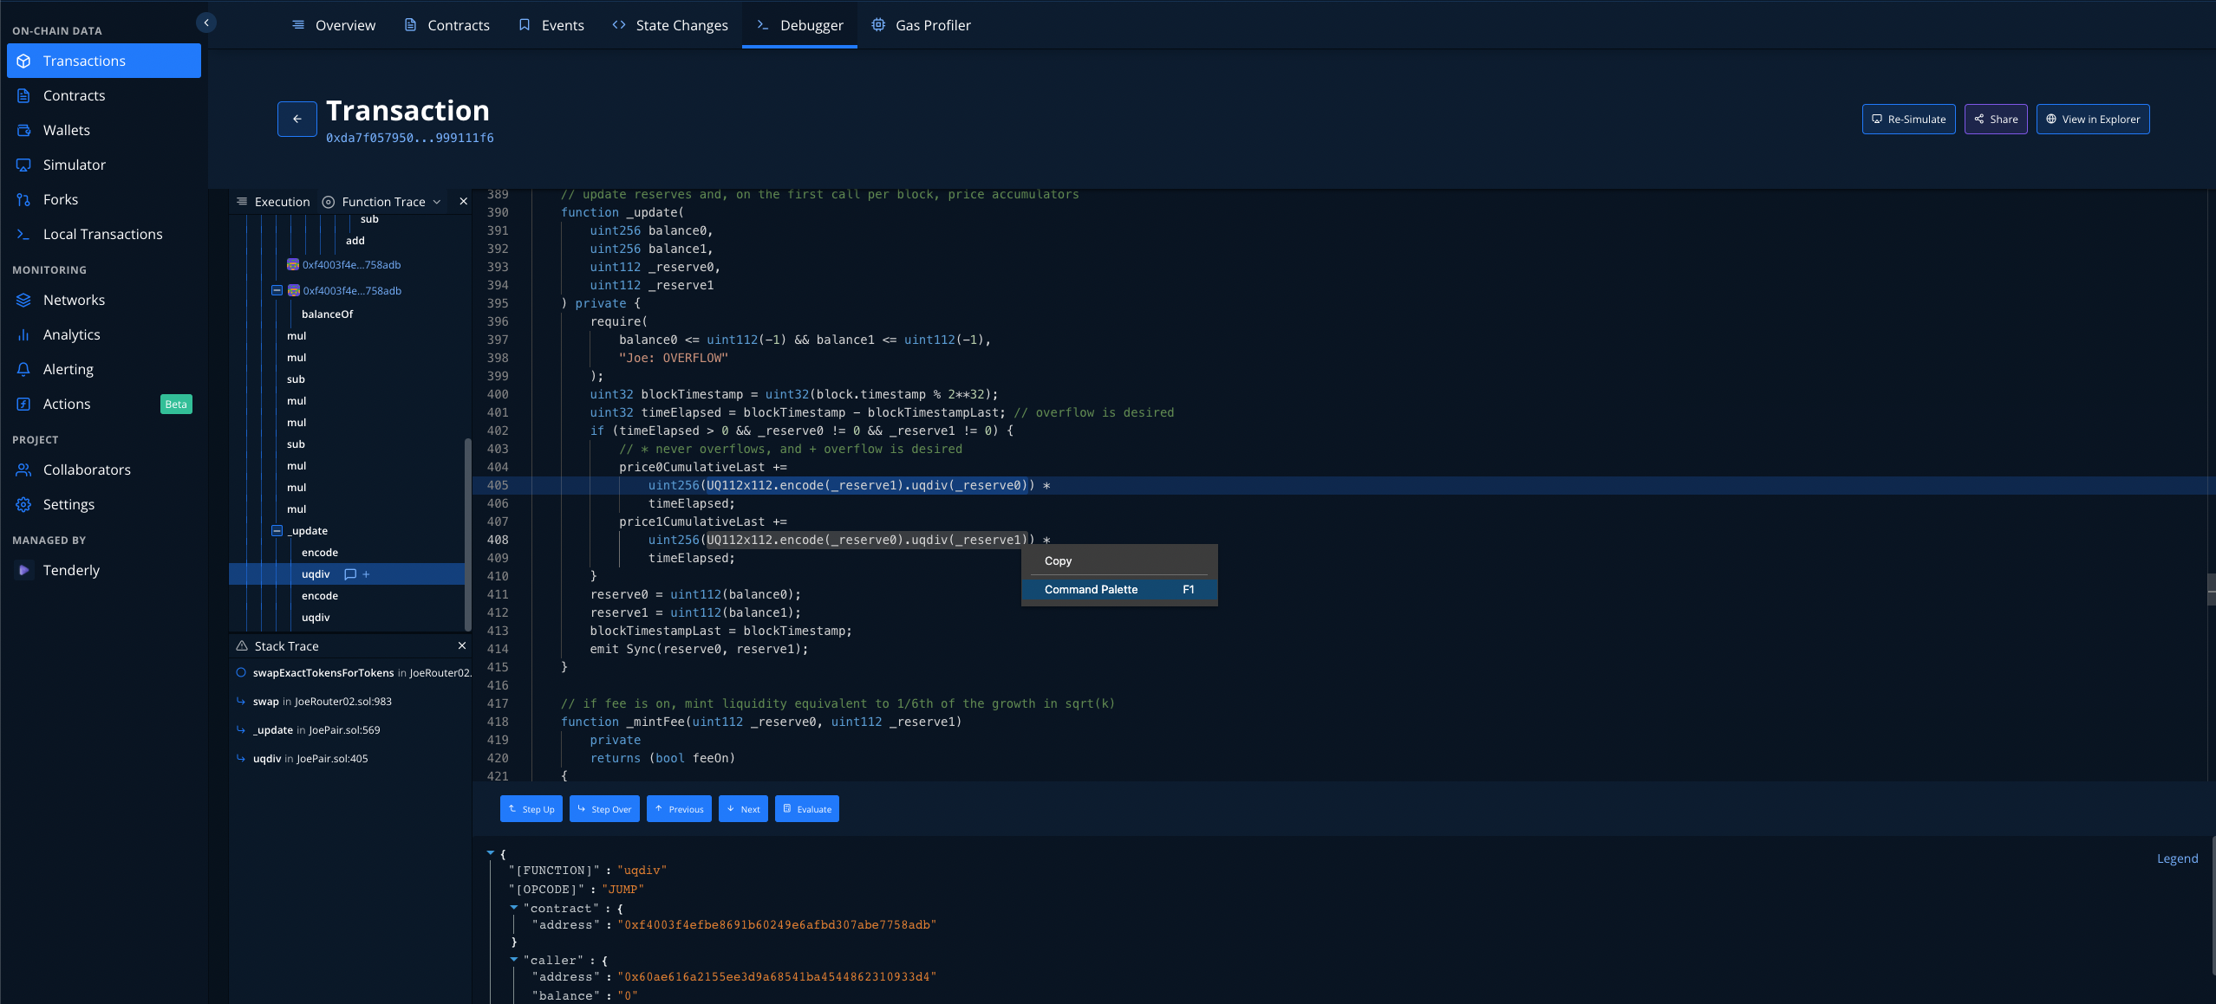Select the last uqdiv in function trace
This screenshot has width=2216, height=1004.
[x=316, y=618]
